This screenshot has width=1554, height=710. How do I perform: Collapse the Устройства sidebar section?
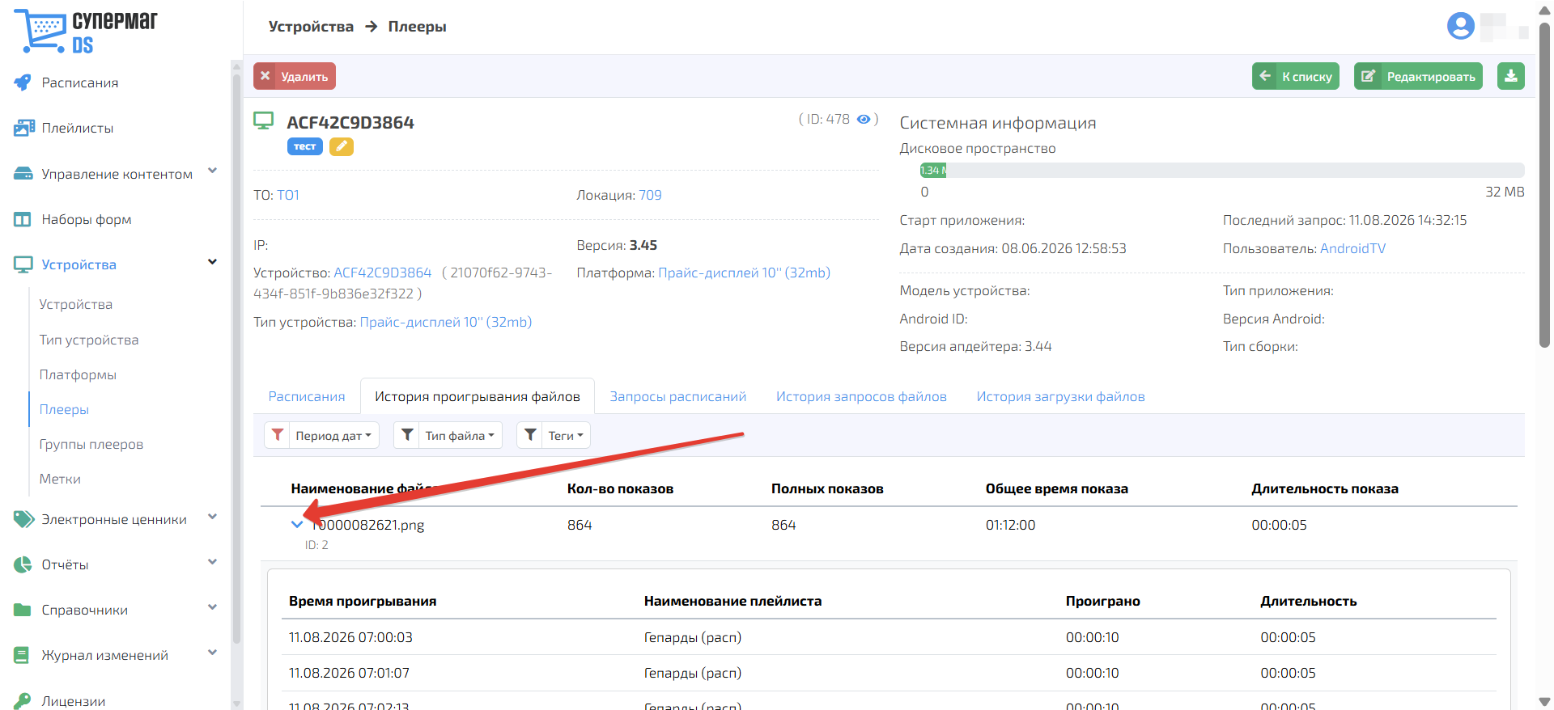pos(212,262)
